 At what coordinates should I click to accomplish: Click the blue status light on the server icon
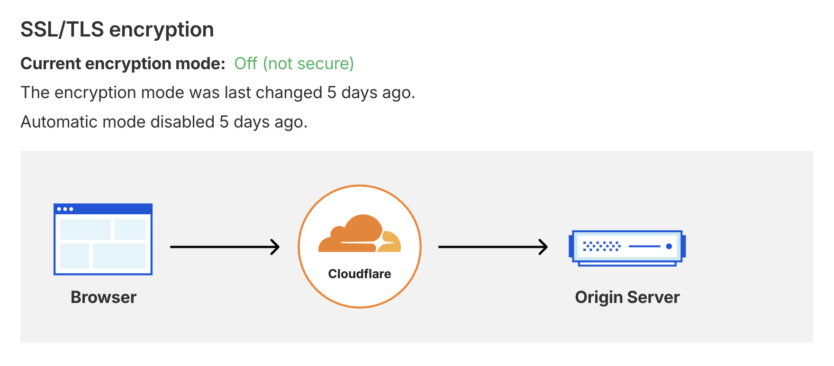669,246
